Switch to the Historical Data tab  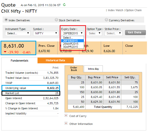coord(56,60)
